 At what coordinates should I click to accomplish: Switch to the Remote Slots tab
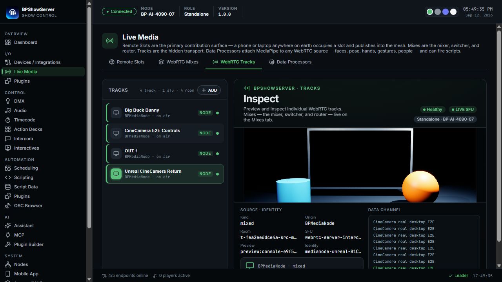click(x=127, y=62)
